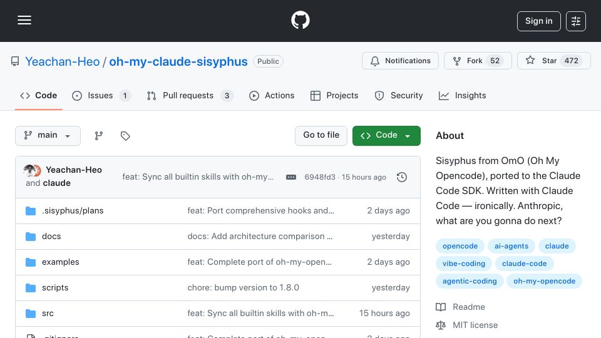The height and width of the screenshot is (338, 601).
Task: Open the claude co-author link
Action: (56, 183)
